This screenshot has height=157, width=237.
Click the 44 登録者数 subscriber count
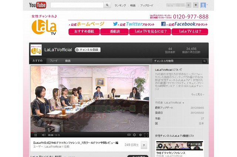click(170, 50)
